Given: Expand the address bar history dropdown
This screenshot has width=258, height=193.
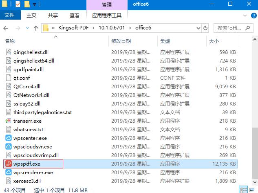Looking at the screenshot, I should coord(198,28).
